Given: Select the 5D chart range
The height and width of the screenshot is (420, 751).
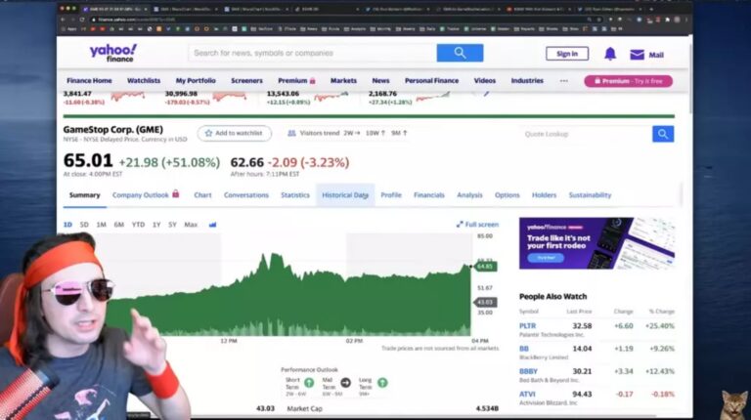Looking at the screenshot, I should (x=84, y=225).
